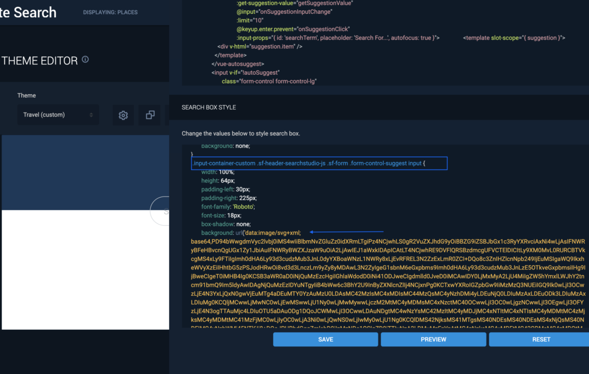Click the SEARCH BOX STYLE heading
Screen dimensions: 589x374
pyautogui.click(x=209, y=107)
